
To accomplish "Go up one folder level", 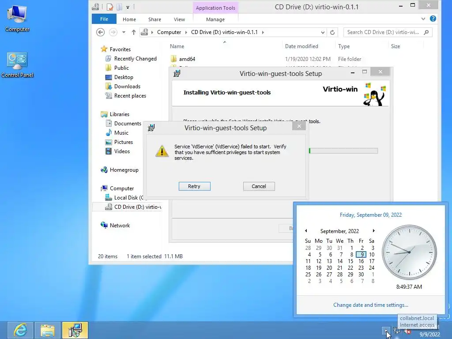I will pos(133,32).
